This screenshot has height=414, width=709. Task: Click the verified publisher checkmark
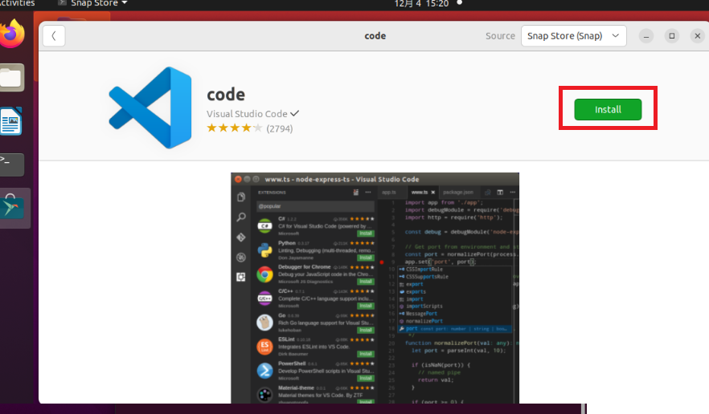(294, 113)
